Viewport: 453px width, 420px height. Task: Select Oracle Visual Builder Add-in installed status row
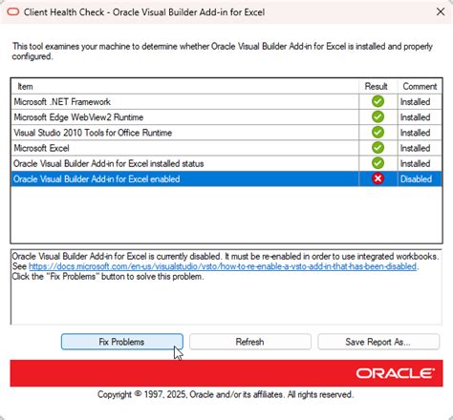click(x=226, y=163)
